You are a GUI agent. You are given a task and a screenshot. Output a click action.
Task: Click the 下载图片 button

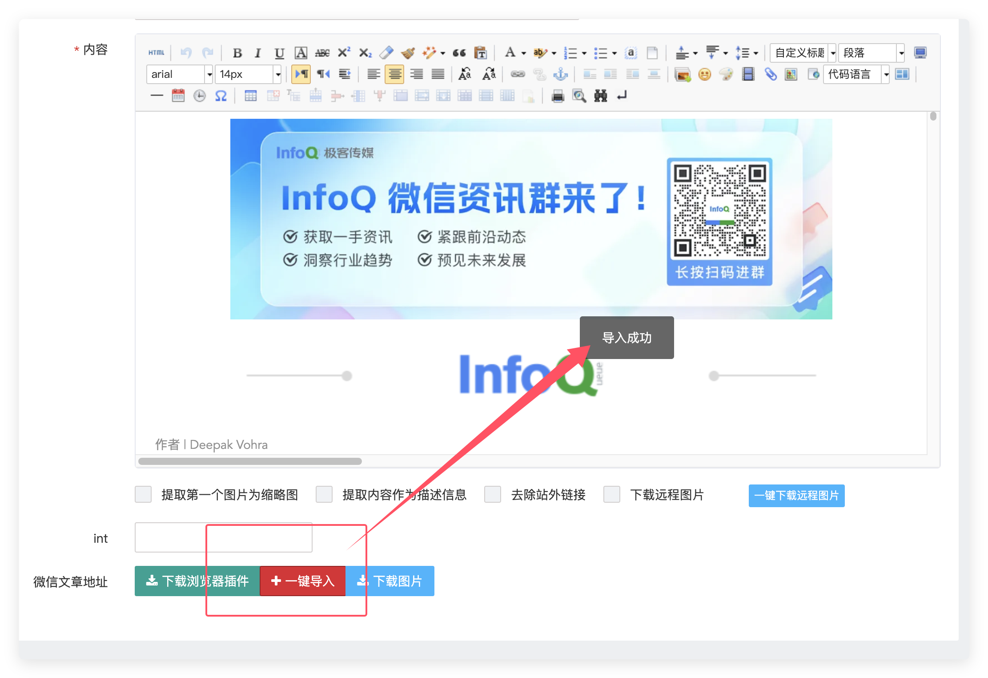click(x=390, y=581)
